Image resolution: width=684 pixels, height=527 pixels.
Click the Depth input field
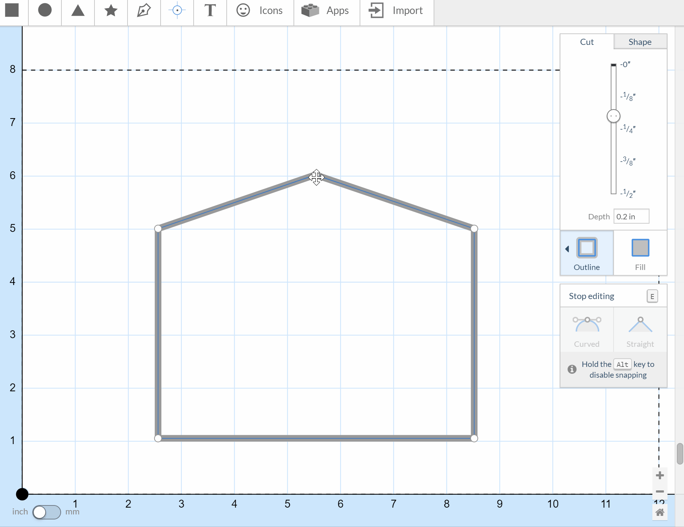point(631,216)
